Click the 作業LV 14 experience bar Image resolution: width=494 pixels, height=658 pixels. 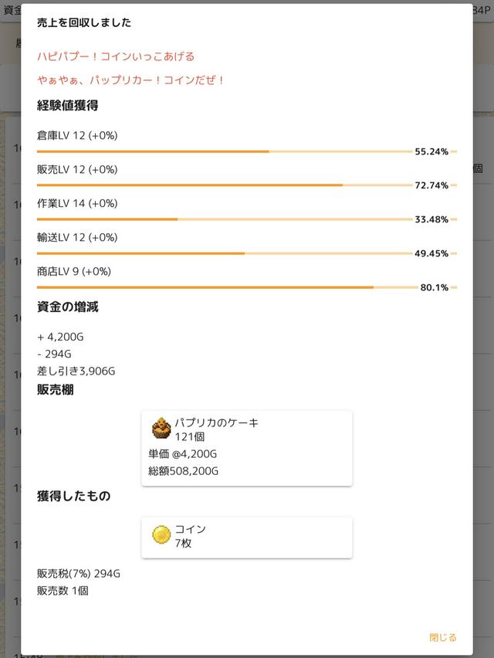[224, 219]
